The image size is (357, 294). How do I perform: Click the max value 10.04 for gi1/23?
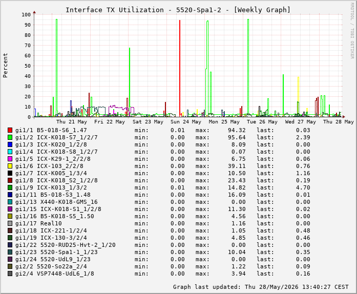(x=237, y=252)
